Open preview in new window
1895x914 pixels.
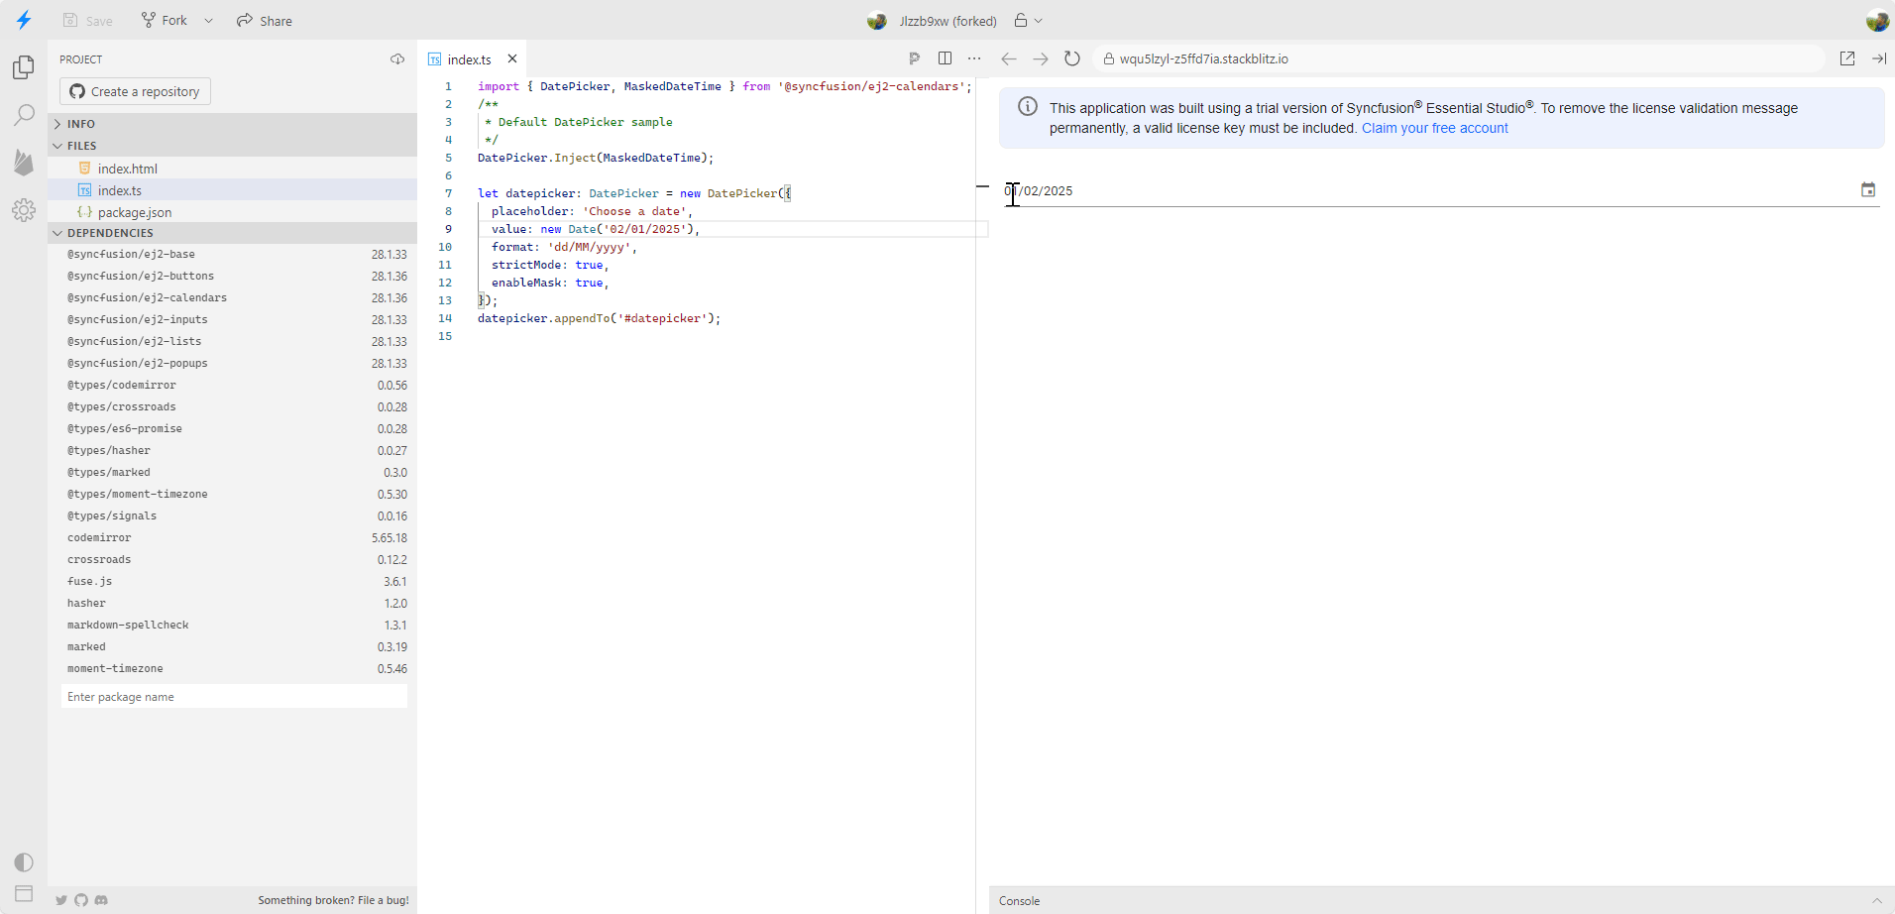(x=1846, y=59)
